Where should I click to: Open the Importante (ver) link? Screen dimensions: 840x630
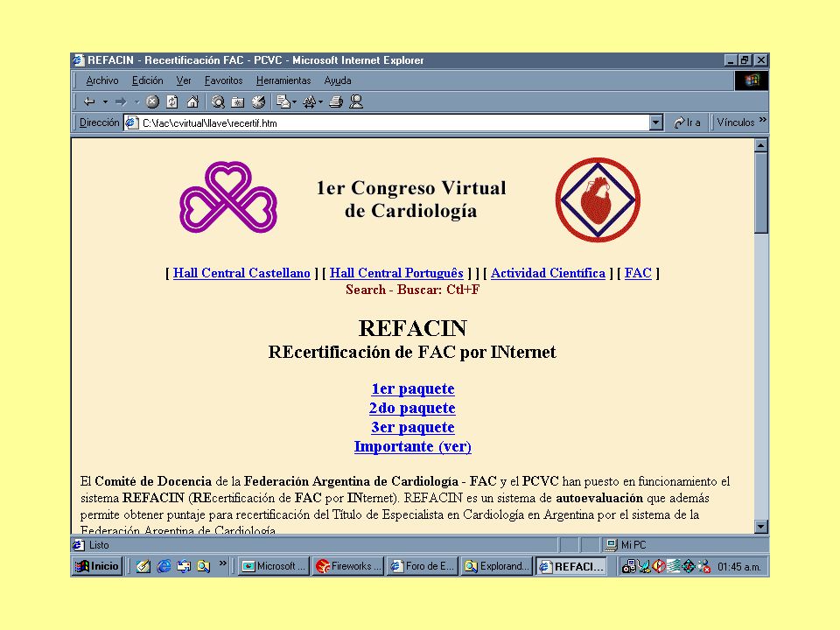point(412,446)
